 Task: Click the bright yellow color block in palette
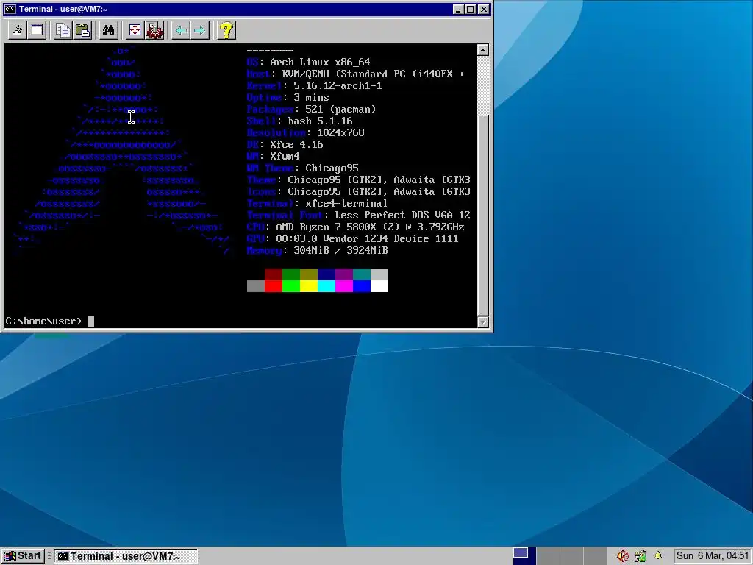(x=309, y=286)
